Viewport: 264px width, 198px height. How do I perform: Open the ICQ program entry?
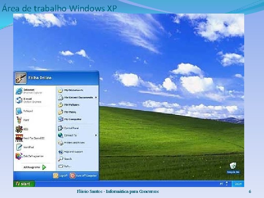22,129
